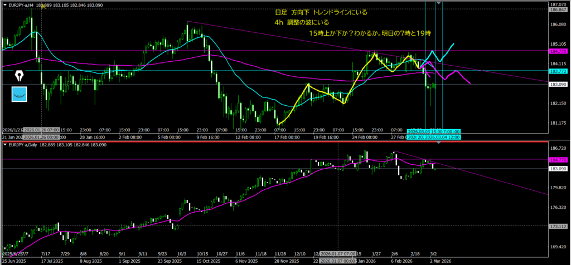Screen dimensions: 571x265
Task: Click the magenta 184.770 price label on H4 chart
Action: (559, 51)
